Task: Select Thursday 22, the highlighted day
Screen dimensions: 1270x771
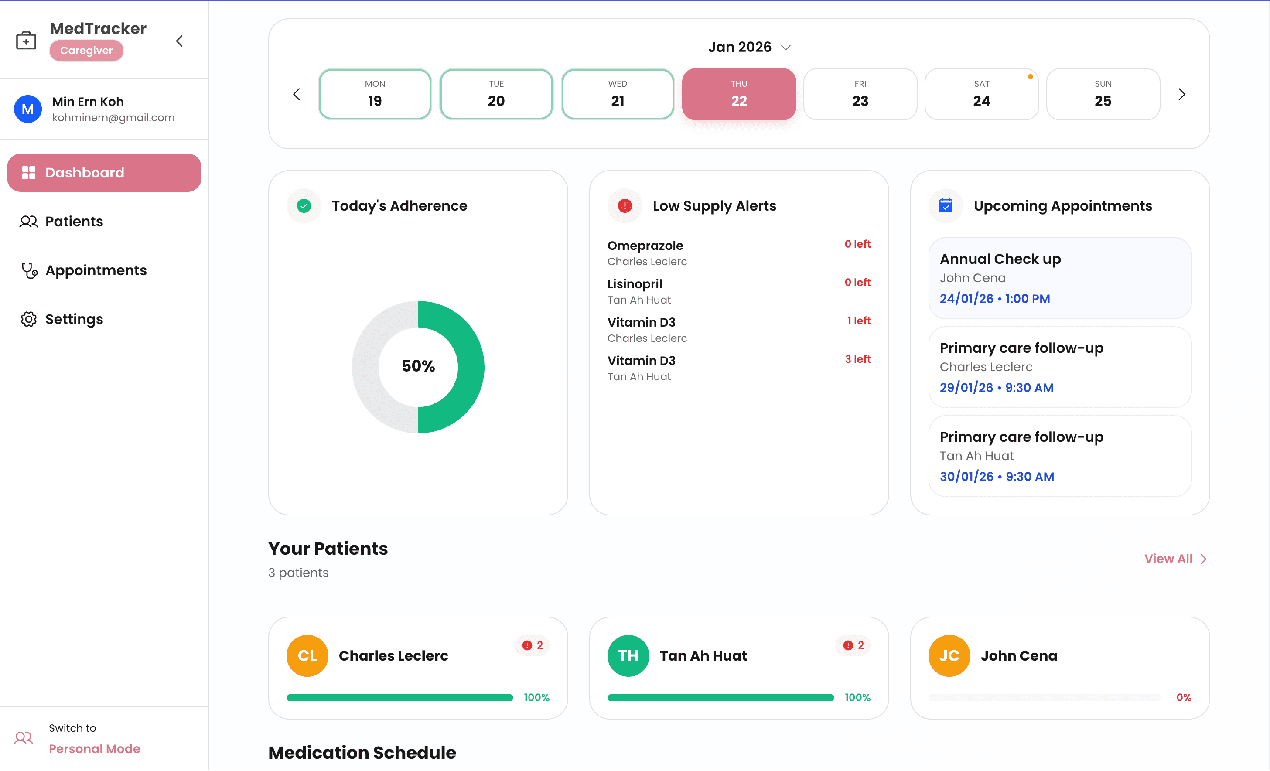Action: pyautogui.click(x=739, y=94)
